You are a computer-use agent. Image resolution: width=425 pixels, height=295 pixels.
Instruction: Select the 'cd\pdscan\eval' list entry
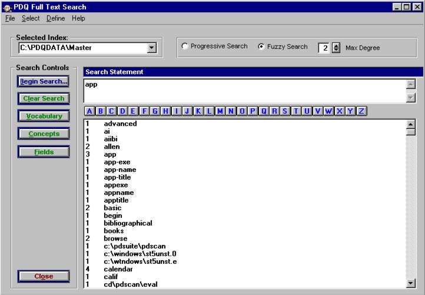click(x=131, y=284)
